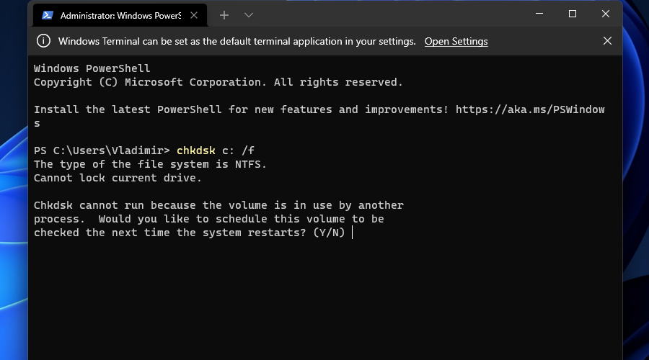The width and height of the screenshot is (649, 360).
Task: Click the PowerShell icon in the tab
Action: click(x=47, y=16)
